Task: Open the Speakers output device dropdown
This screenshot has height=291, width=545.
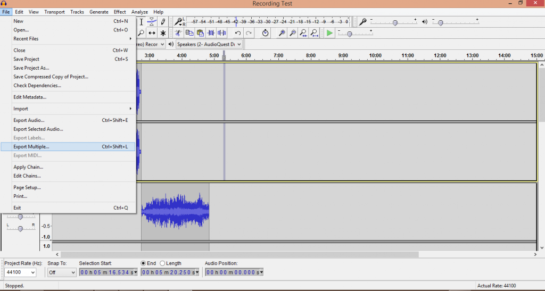Action: 209,44
